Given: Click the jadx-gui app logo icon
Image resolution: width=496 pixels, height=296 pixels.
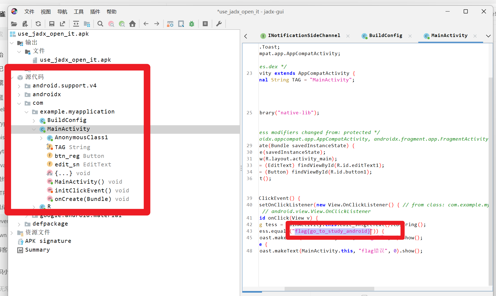Looking at the screenshot, I should (14, 11).
